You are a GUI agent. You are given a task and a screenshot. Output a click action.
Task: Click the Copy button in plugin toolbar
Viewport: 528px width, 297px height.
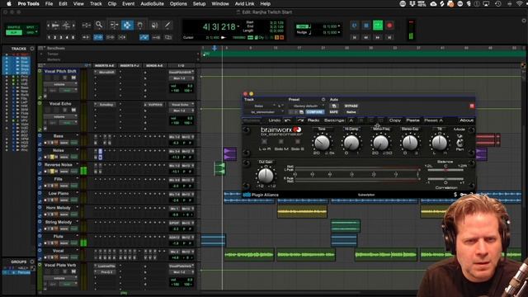pyautogui.click(x=394, y=120)
